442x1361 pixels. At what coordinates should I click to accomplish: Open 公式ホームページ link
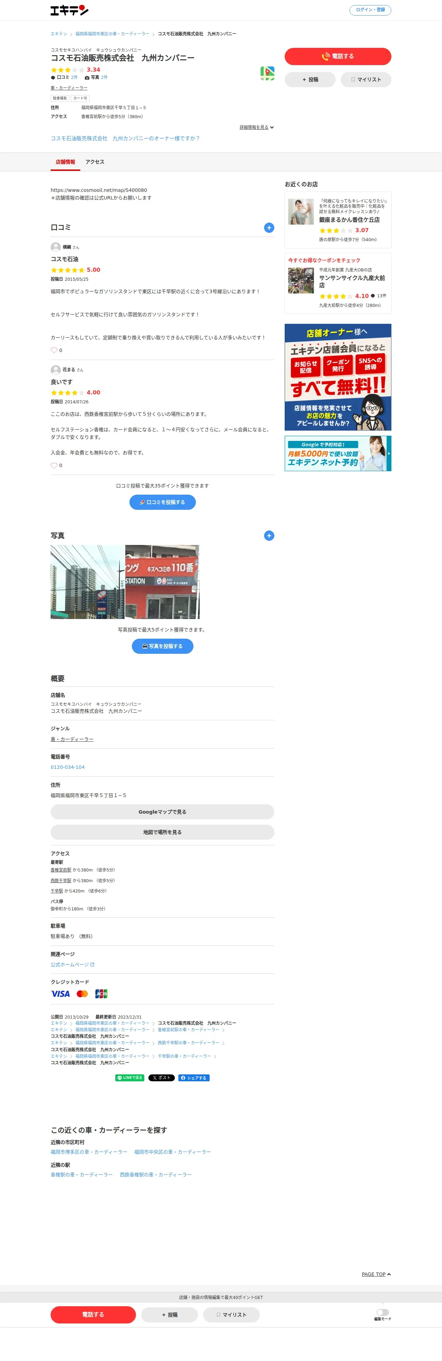point(72,965)
